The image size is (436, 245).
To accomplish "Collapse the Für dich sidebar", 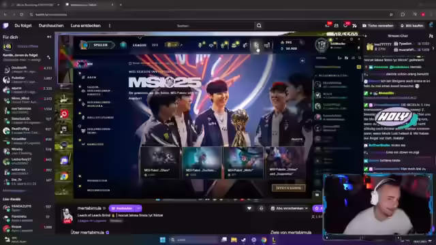I will pos(49,37).
